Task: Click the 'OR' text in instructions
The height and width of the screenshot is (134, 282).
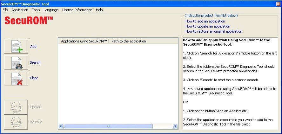Action: coord(185,102)
